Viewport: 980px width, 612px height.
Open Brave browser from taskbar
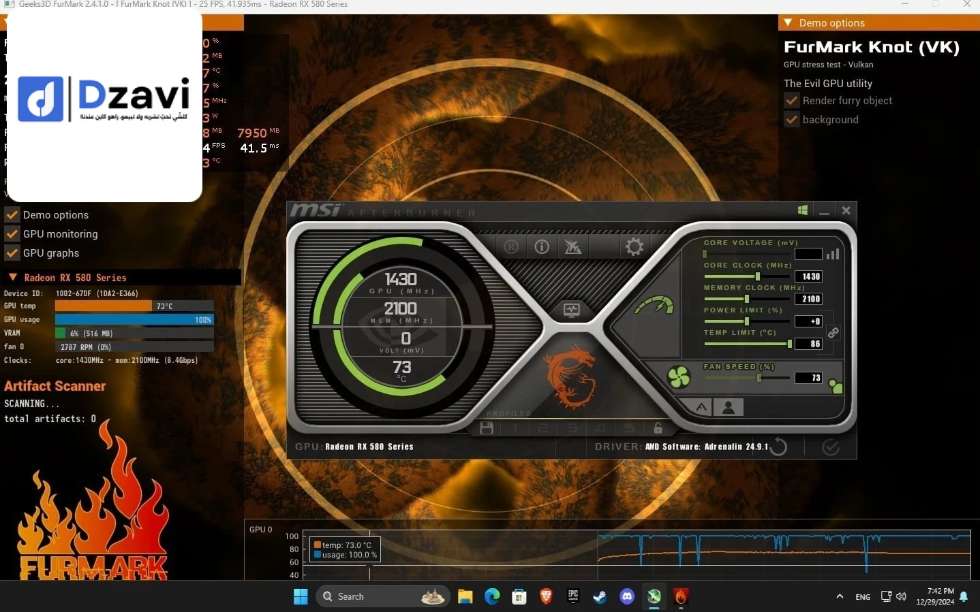coord(546,596)
